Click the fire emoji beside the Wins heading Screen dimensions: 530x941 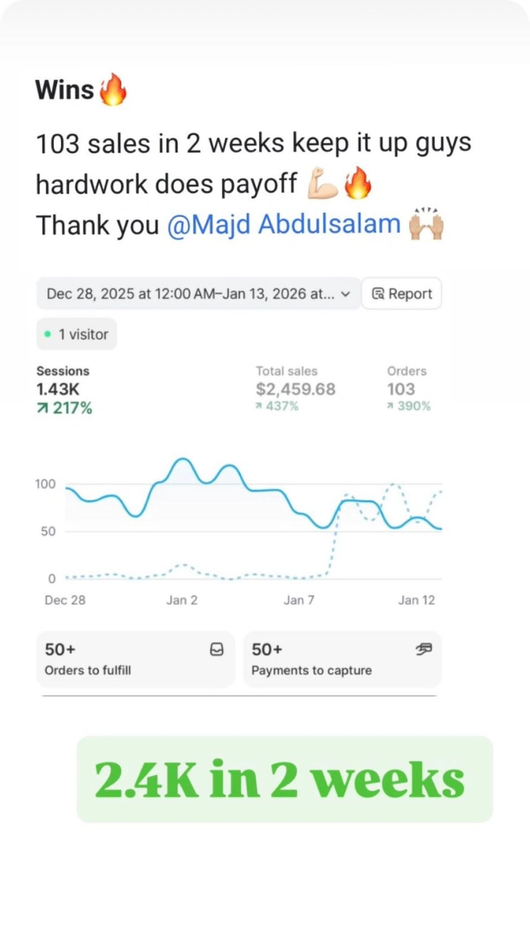point(113,90)
